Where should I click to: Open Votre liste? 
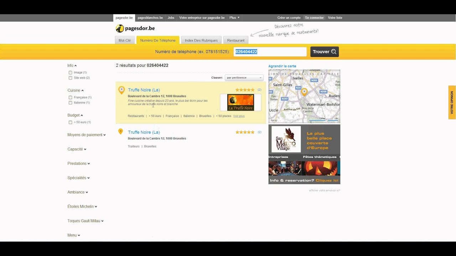click(x=335, y=18)
